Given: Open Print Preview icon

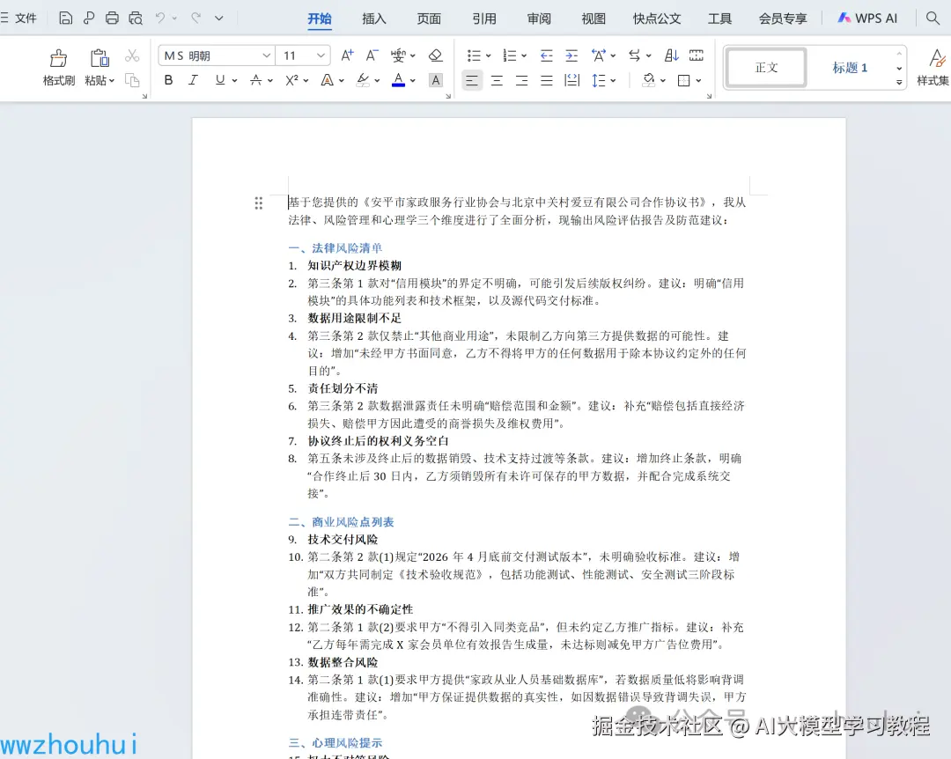Looking at the screenshot, I should point(136,18).
